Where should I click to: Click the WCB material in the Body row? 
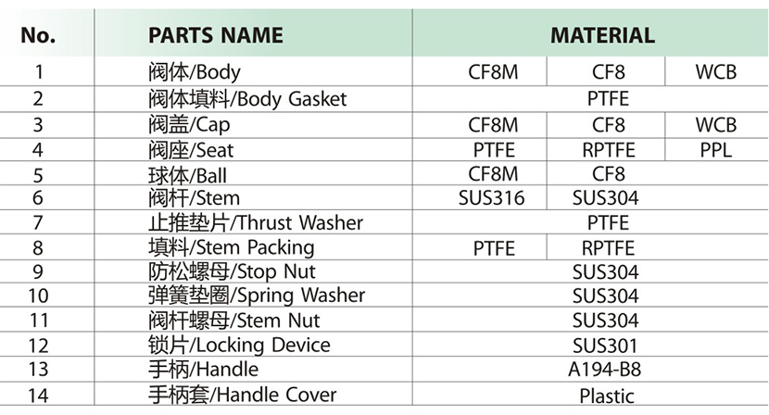pyautogui.click(x=715, y=72)
